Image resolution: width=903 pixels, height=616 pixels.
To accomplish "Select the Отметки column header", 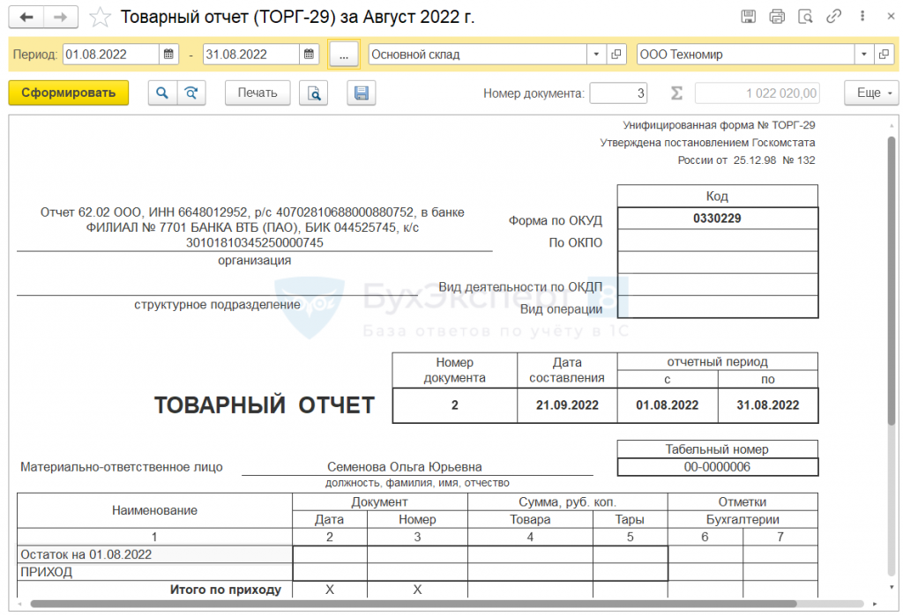I will 743,501.
